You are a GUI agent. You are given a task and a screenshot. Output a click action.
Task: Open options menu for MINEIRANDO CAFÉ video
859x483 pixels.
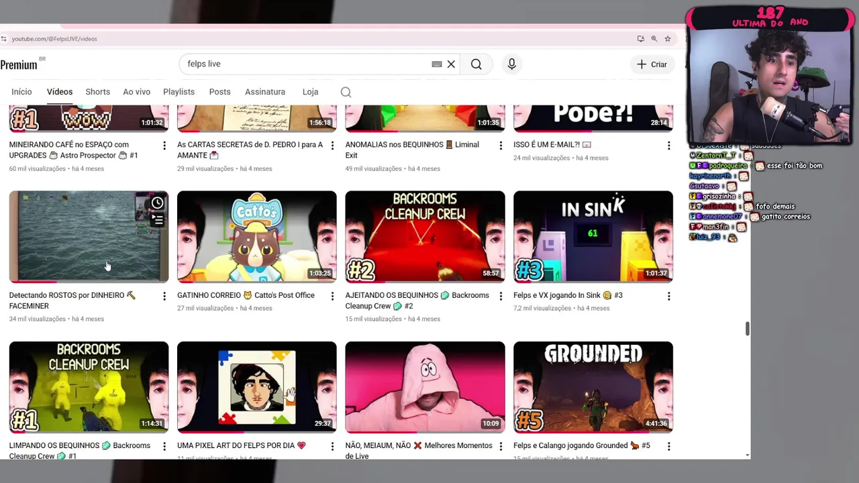164,146
